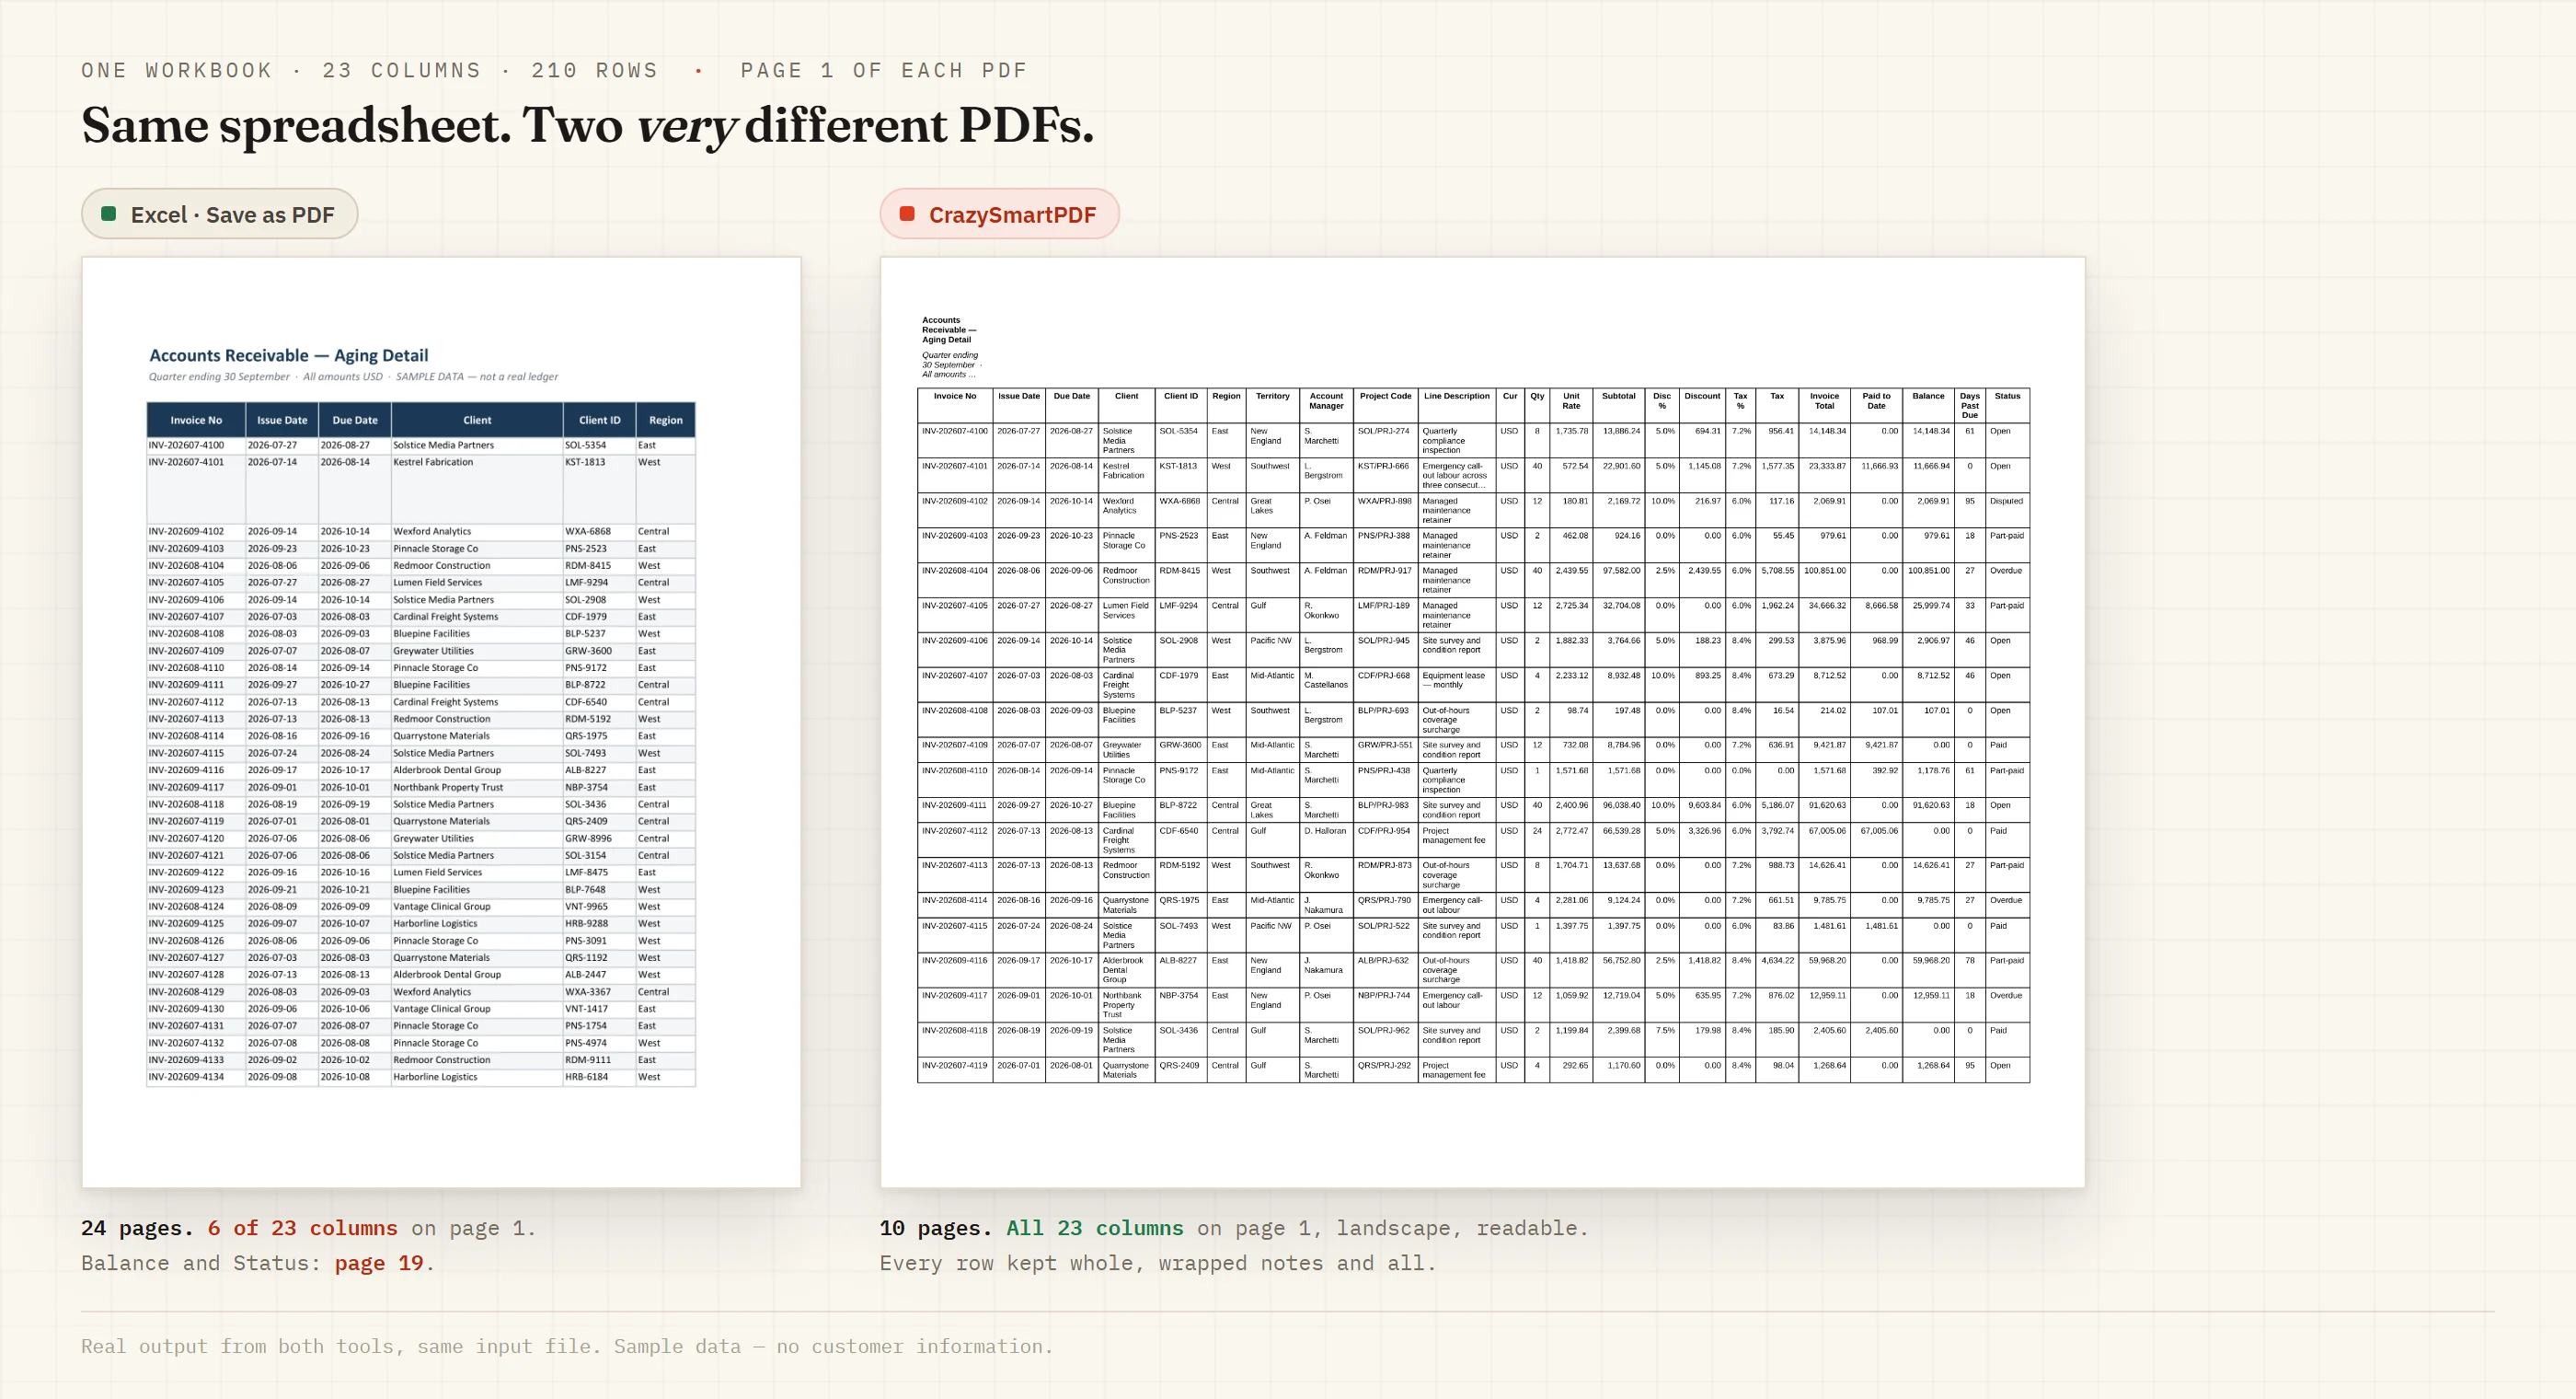Select the Excel · Save as PDF pill

pyautogui.click(x=219, y=214)
